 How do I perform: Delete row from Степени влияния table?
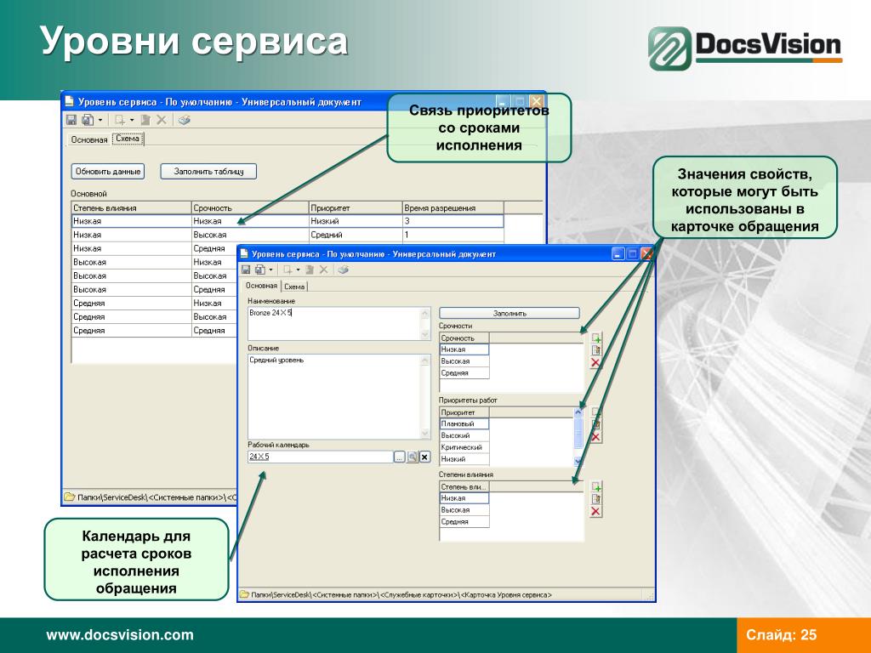pyautogui.click(x=595, y=511)
